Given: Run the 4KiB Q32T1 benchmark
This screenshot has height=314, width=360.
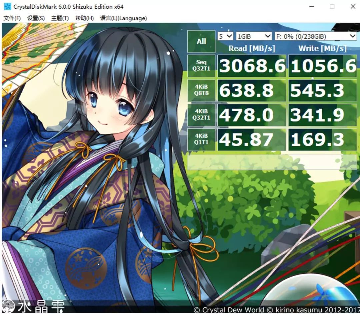Looking at the screenshot, I should [x=201, y=115].
